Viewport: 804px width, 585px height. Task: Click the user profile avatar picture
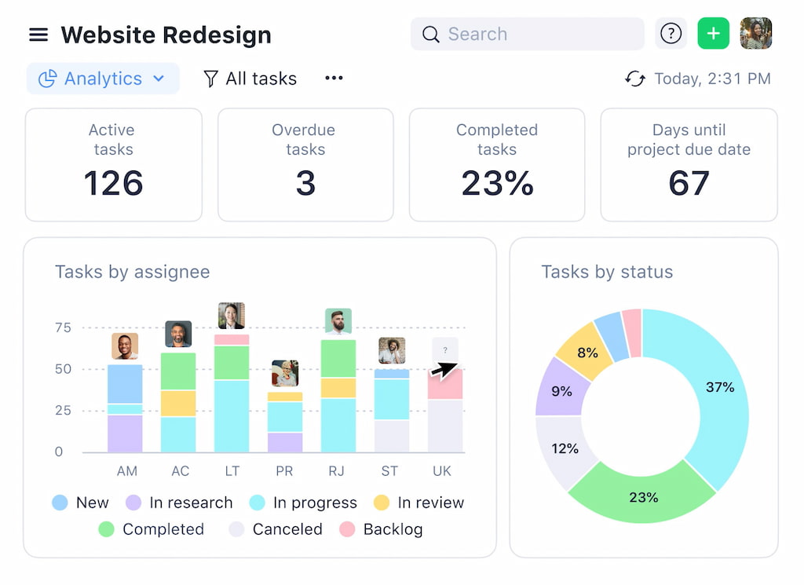coord(755,34)
